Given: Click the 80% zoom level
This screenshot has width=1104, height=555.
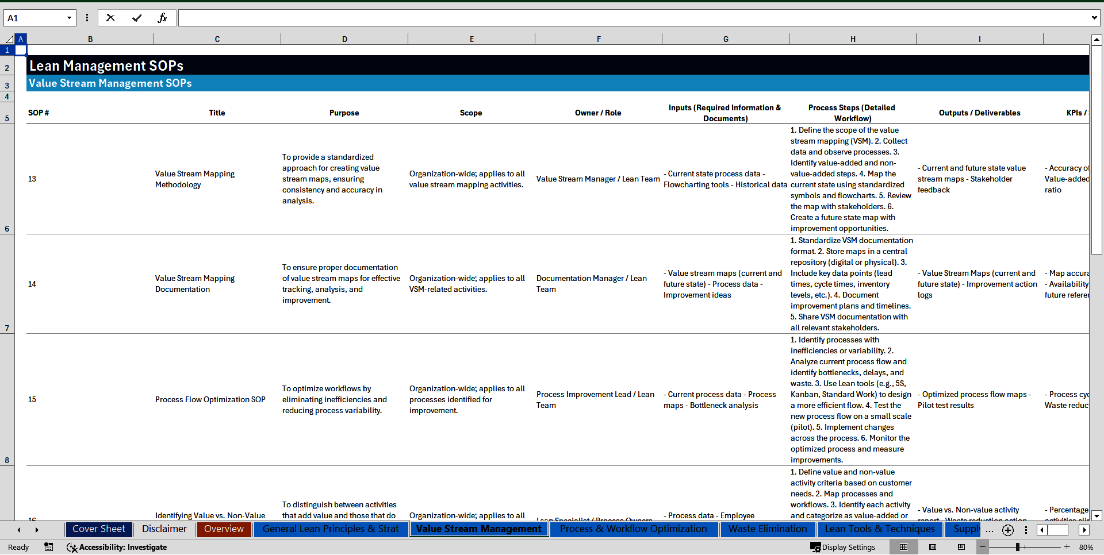Looking at the screenshot, I should point(1086,547).
